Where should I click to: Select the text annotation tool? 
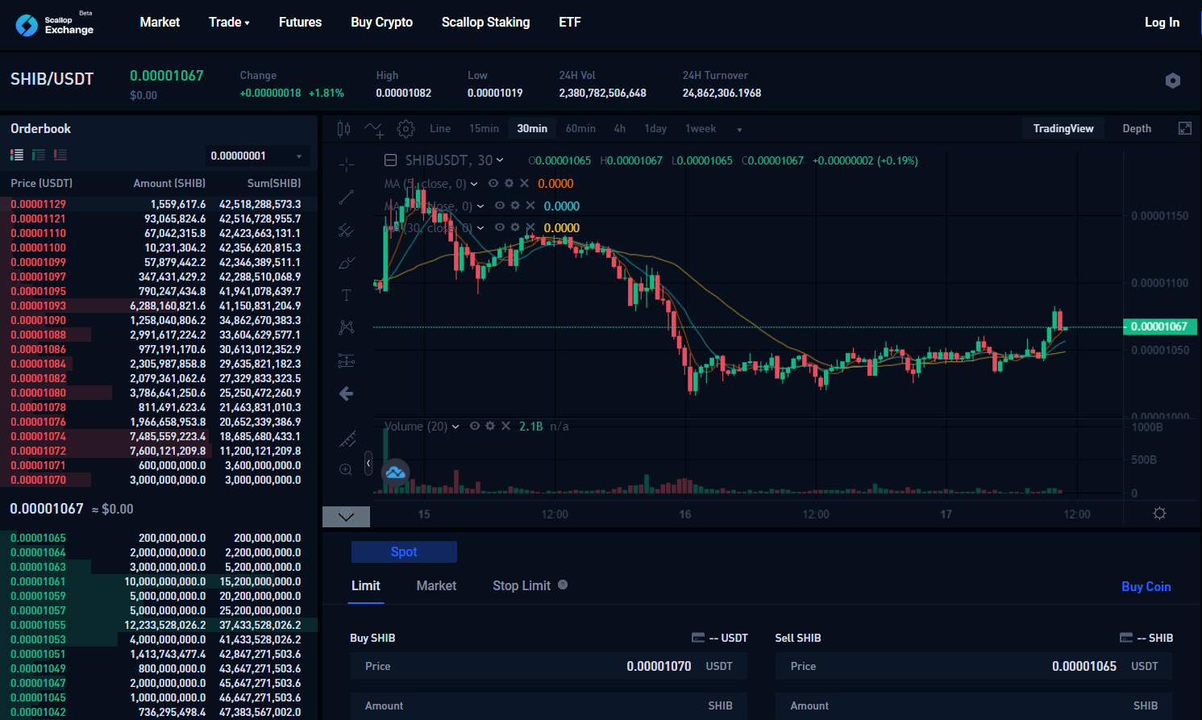click(x=347, y=295)
